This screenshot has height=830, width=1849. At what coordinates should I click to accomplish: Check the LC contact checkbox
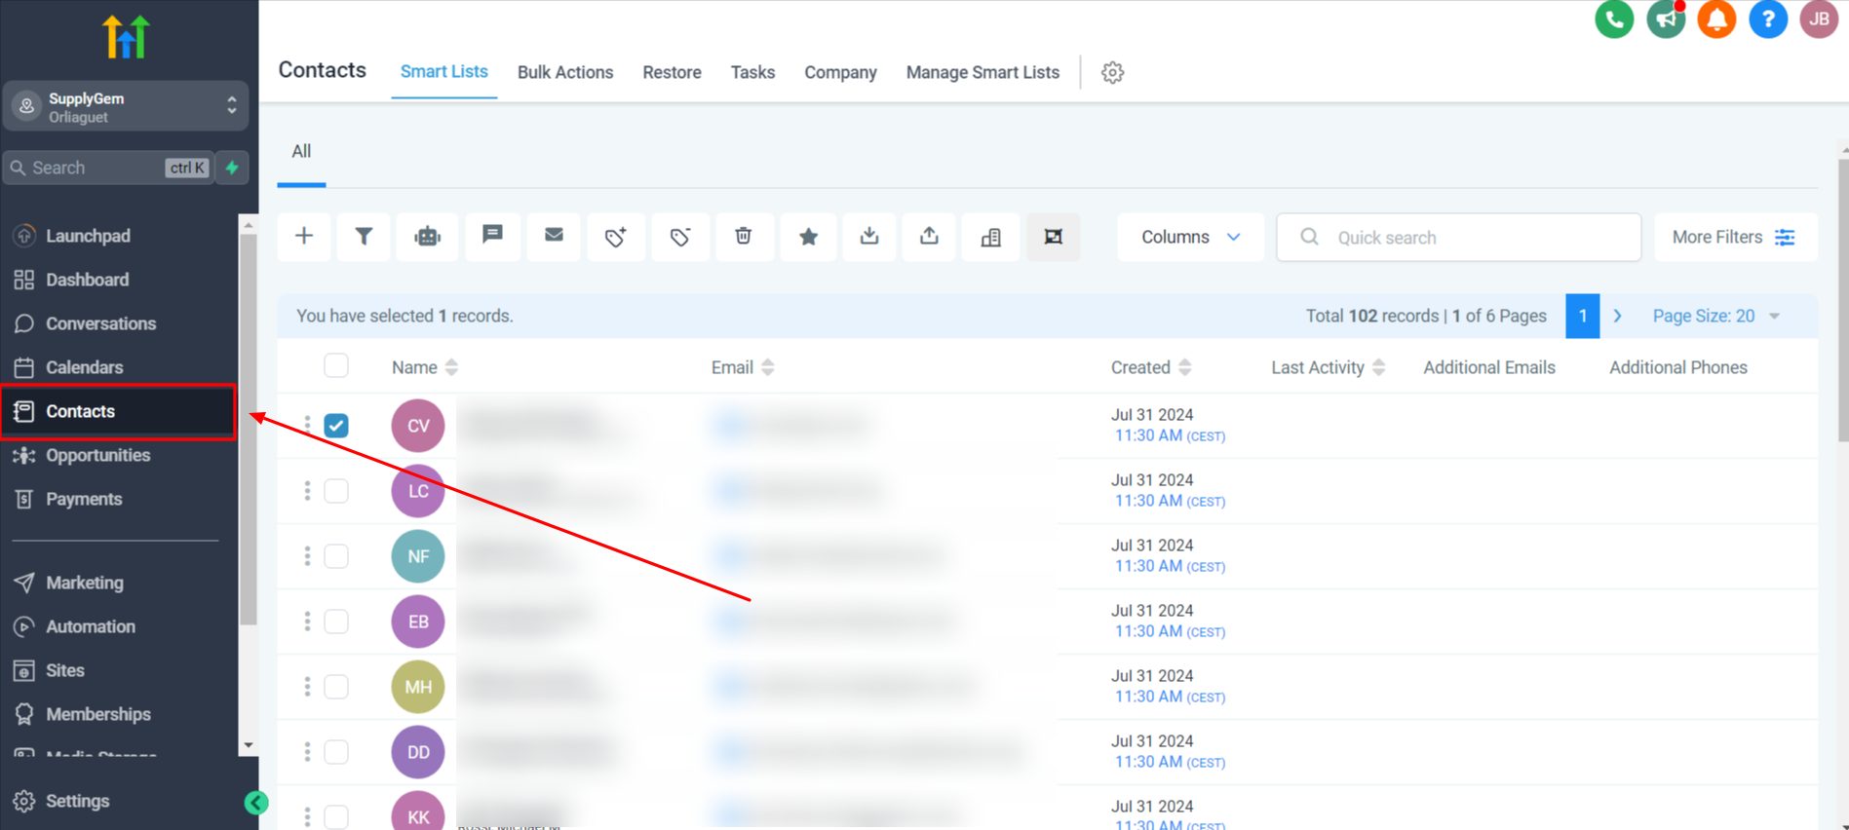336,491
